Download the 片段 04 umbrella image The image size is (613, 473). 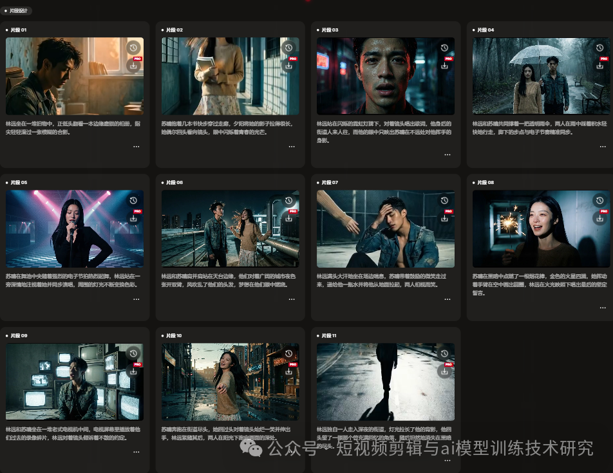click(x=599, y=66)
